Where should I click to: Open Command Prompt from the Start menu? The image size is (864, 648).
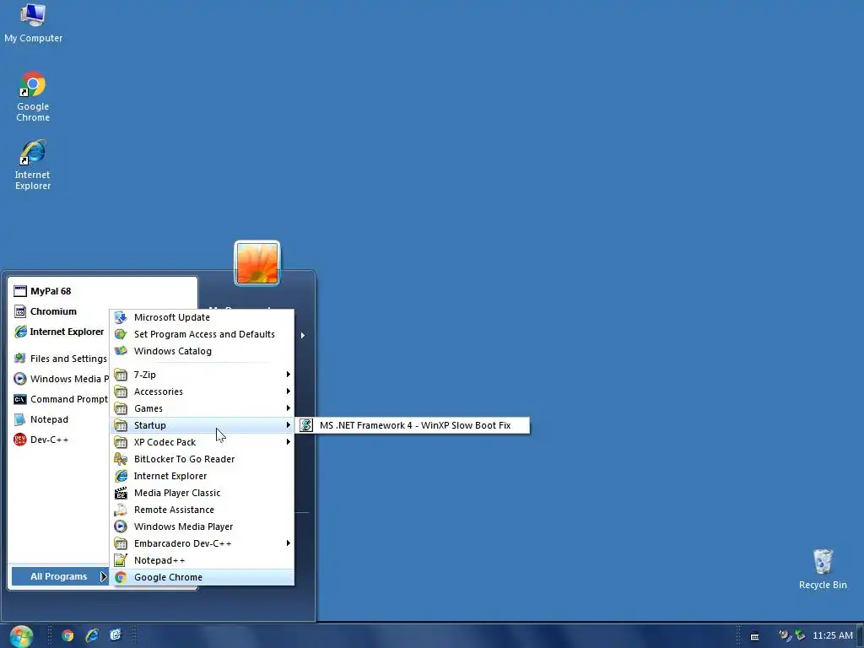61,399
